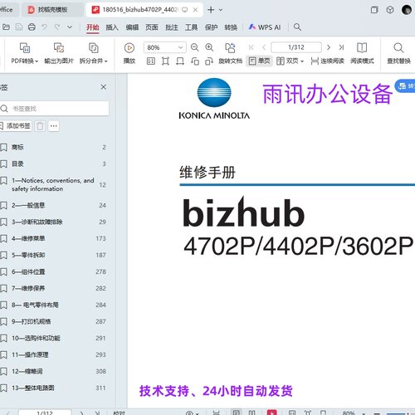Select 单页 single page view
Image resolution: width=415 pixels, height=415 pixels.
coord(259,61)
